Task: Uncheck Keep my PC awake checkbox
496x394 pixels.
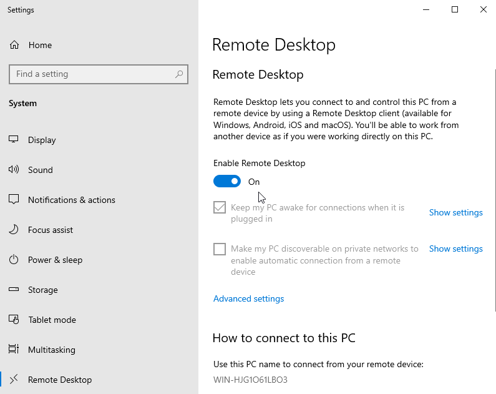Action: point(220,207)
